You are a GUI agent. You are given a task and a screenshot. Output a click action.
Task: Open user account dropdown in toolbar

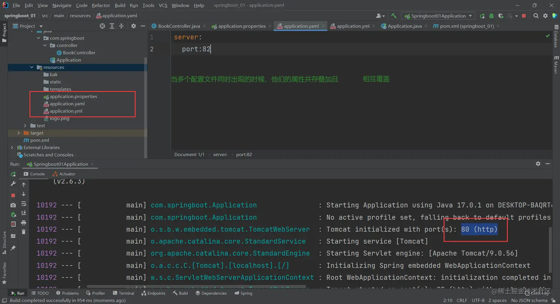point(380,16)
